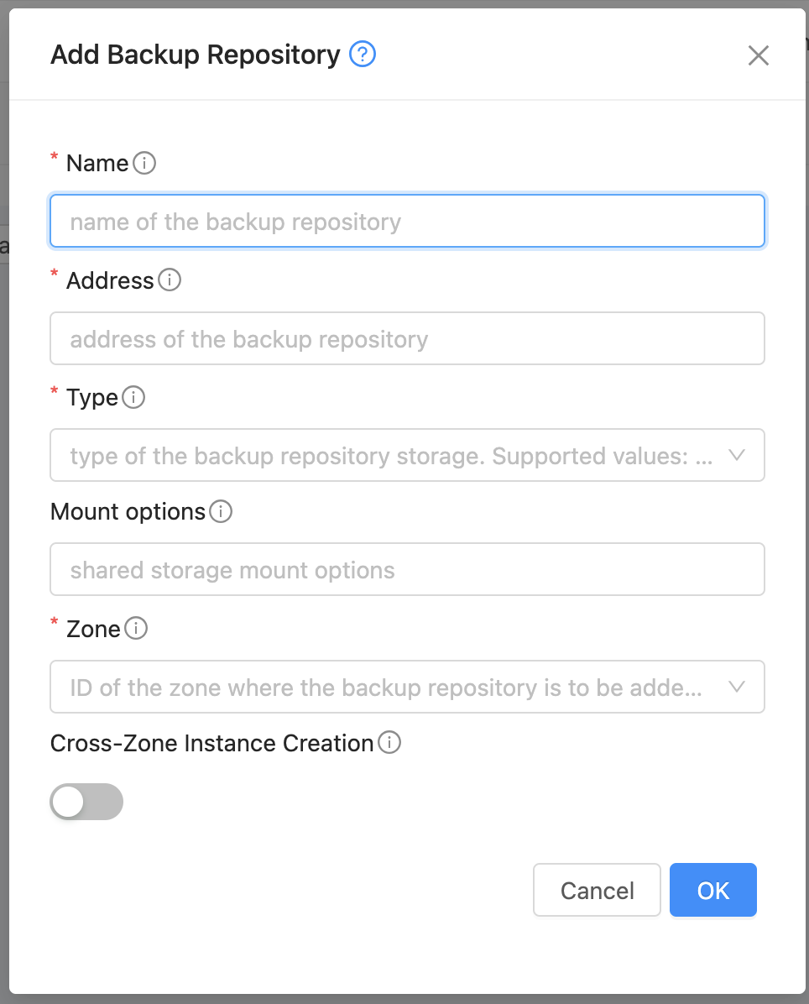The height and width of the screenshot is (1004, 809).
Task: Click the Zone dropdown chevron arrow
Action: click(737, 687)
